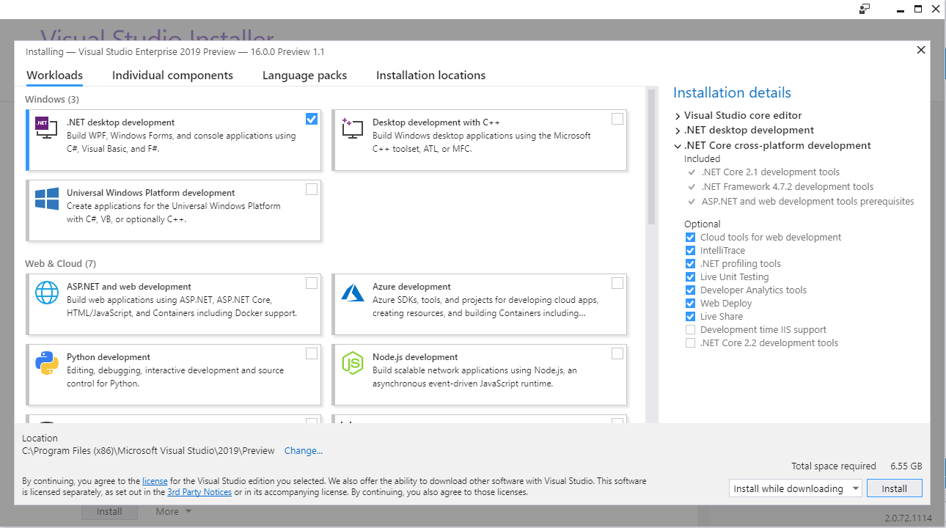Screen dimensions: 946x528
Task: Enable Development time IIS support
Action: pos(690,330)
